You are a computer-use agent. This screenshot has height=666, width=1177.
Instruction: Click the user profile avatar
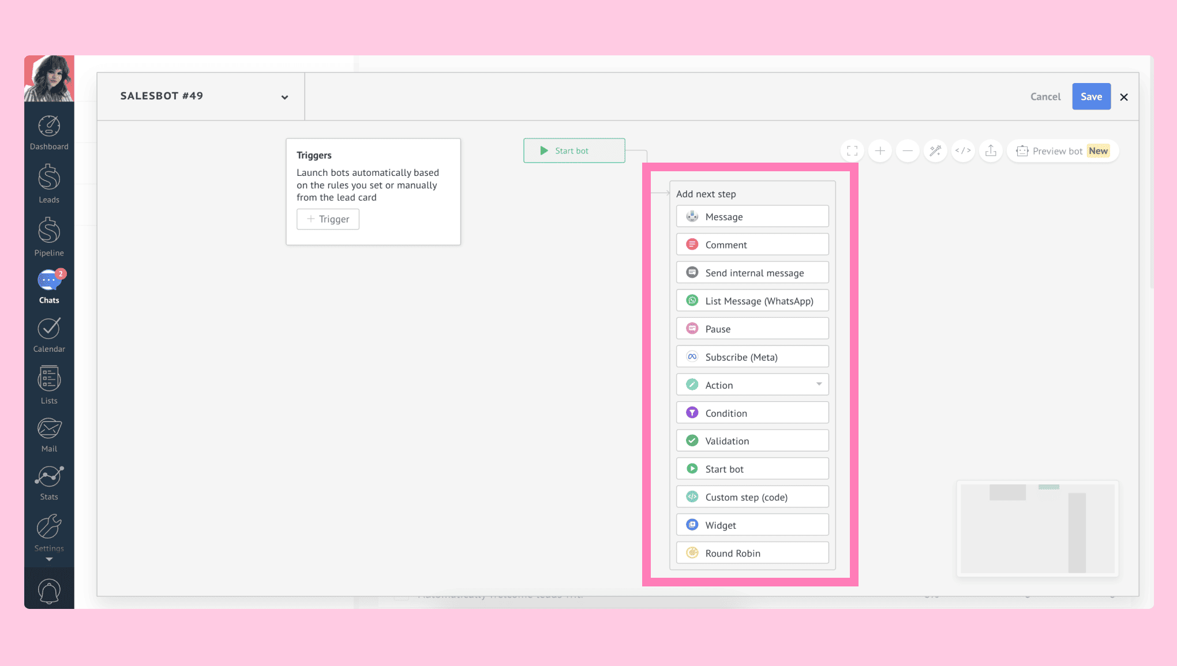[49, 78]
